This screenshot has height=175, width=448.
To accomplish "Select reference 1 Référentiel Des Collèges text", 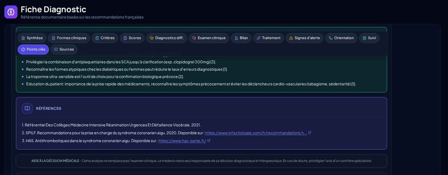I will [x=111, y=125].
